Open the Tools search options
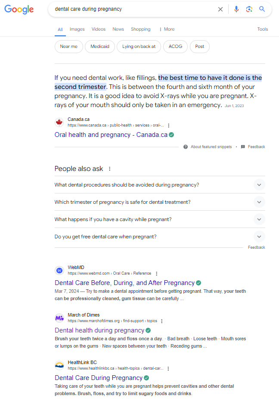This screenshot has height=399, width=279. click(x=263, y=29)
